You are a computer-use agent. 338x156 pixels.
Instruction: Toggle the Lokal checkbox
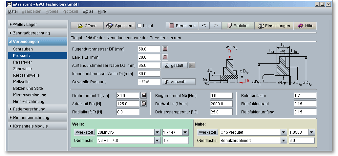(139, 26)
